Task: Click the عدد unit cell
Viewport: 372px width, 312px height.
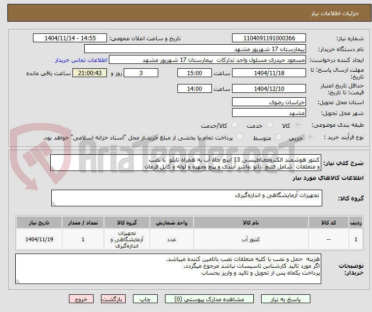Action: pyautogui.click(x=171, y=239)
